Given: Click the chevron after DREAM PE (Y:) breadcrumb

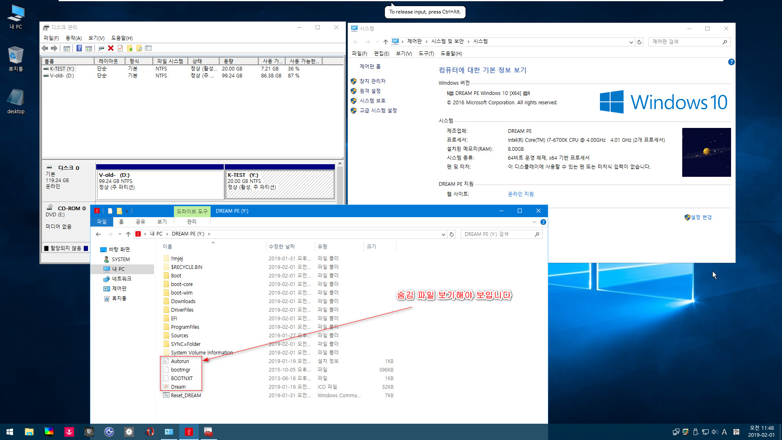Looking at the screenshot, I should pyautogui.click(x=209, y=234).
